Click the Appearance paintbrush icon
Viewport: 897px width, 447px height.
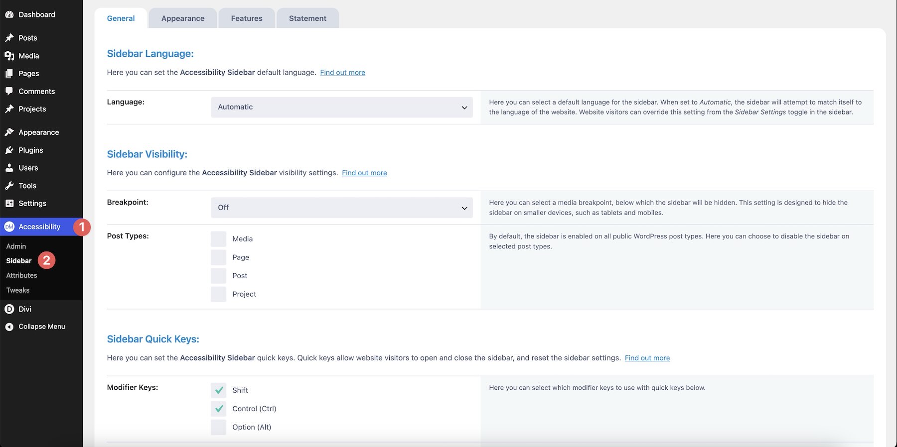[9, 132]
